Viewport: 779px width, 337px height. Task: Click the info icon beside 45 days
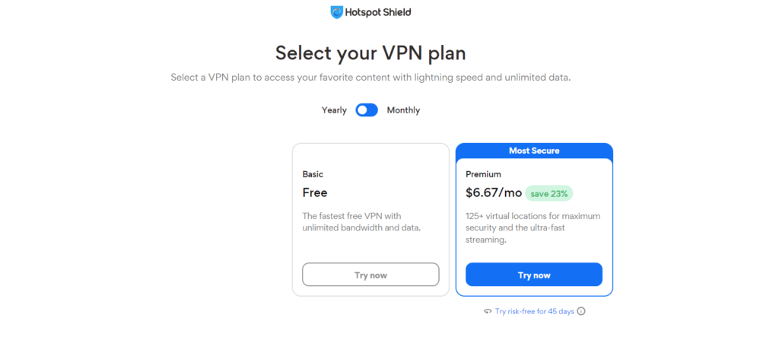[x=581, y=312]
